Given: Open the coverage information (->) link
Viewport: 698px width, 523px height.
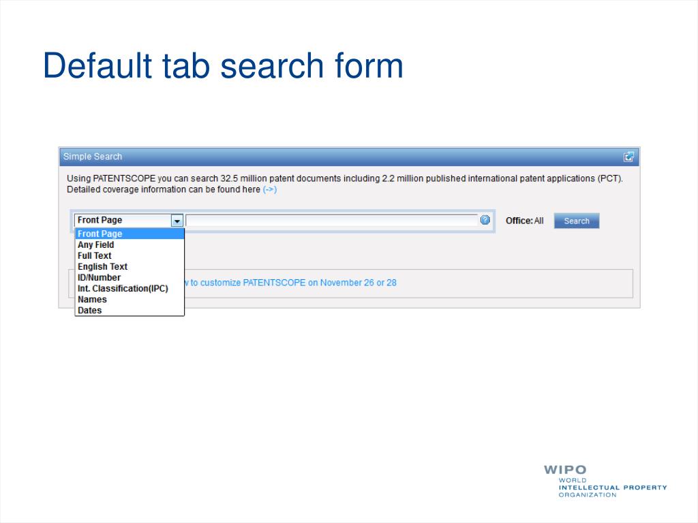Looking at the screenshot, I should [x=270, y=189].
